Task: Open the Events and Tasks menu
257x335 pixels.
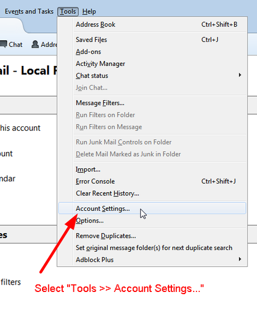Action: pyautogui.click(x=29, y=11)
